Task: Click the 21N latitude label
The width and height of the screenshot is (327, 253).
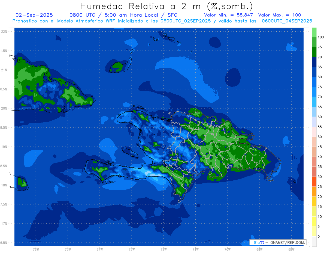Action: coord(4,70)
